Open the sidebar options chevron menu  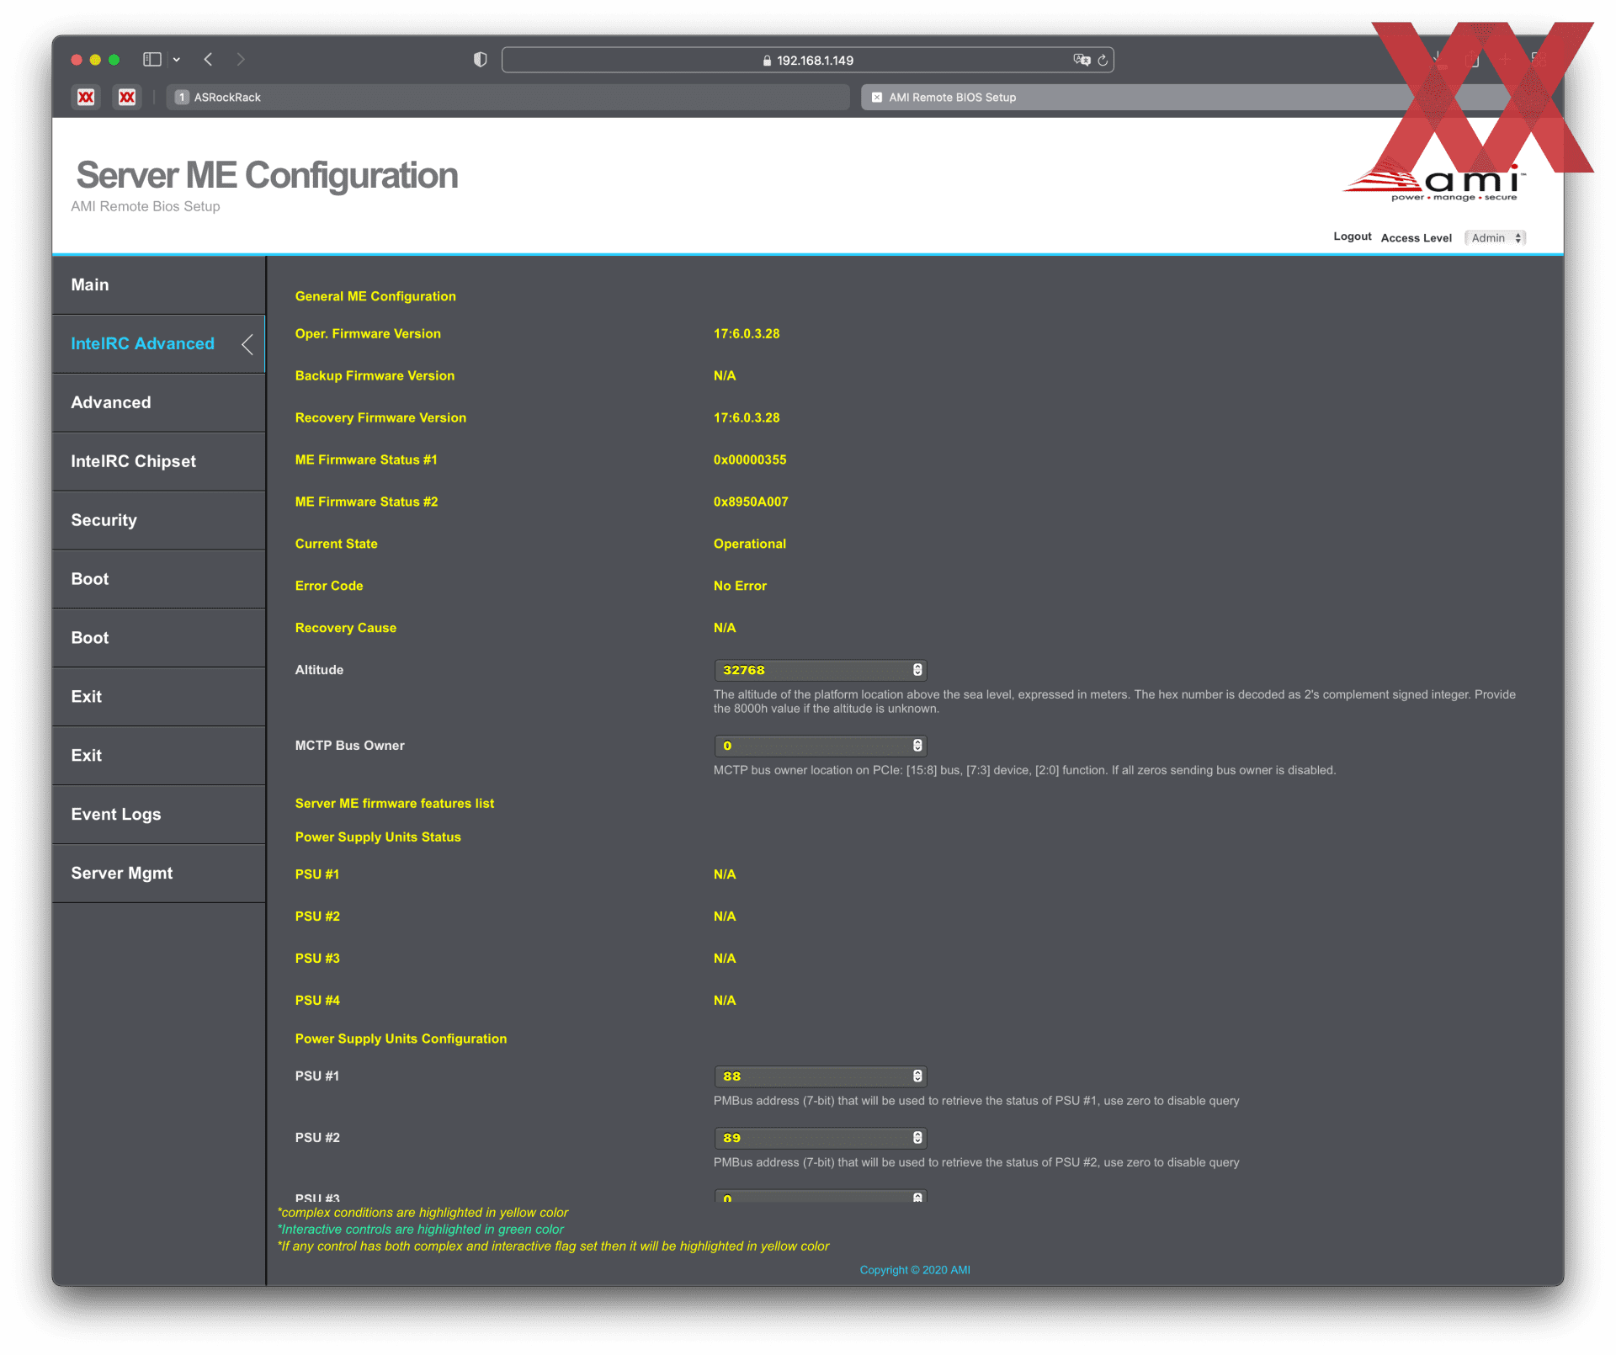(x=177, y=60)
